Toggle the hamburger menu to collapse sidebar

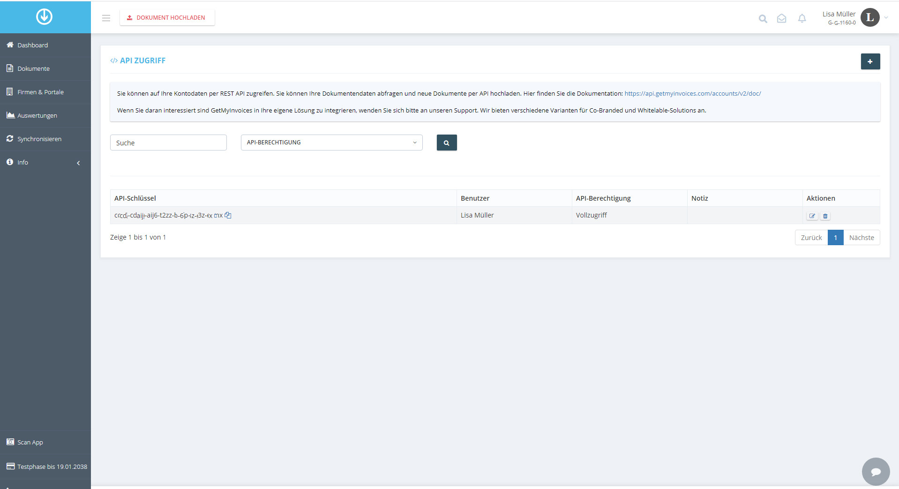coord(106,18)
